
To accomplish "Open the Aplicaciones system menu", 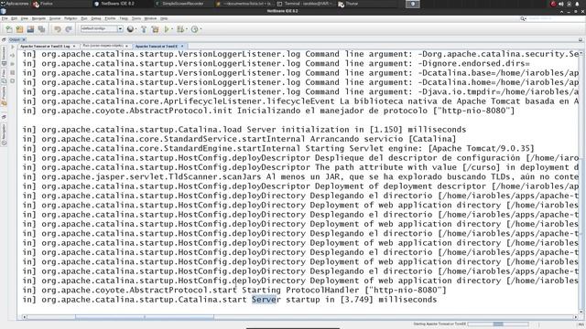I will tap(15, 4).
